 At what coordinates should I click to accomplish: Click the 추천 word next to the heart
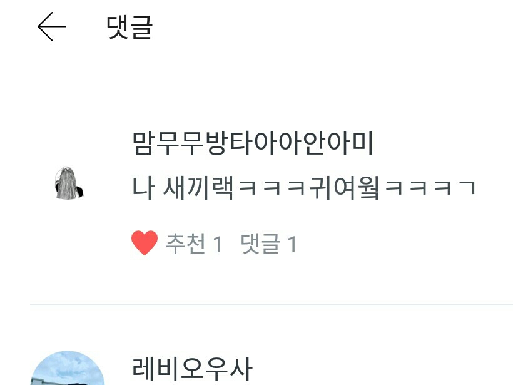click(x=186, y=244)
